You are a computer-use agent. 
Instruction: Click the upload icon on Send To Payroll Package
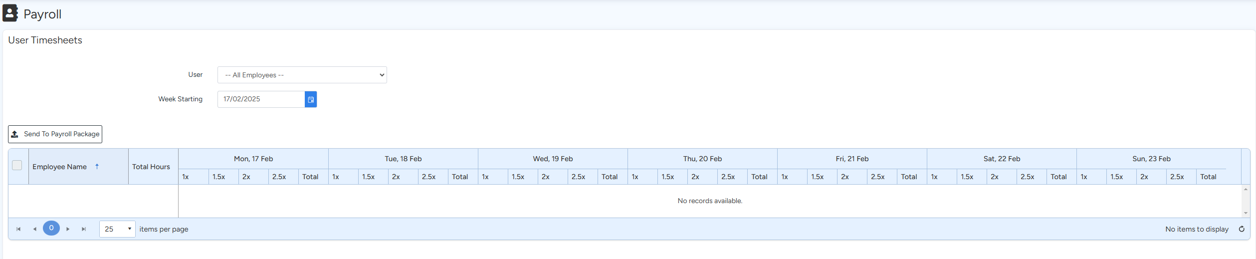[x=15, y=134]
